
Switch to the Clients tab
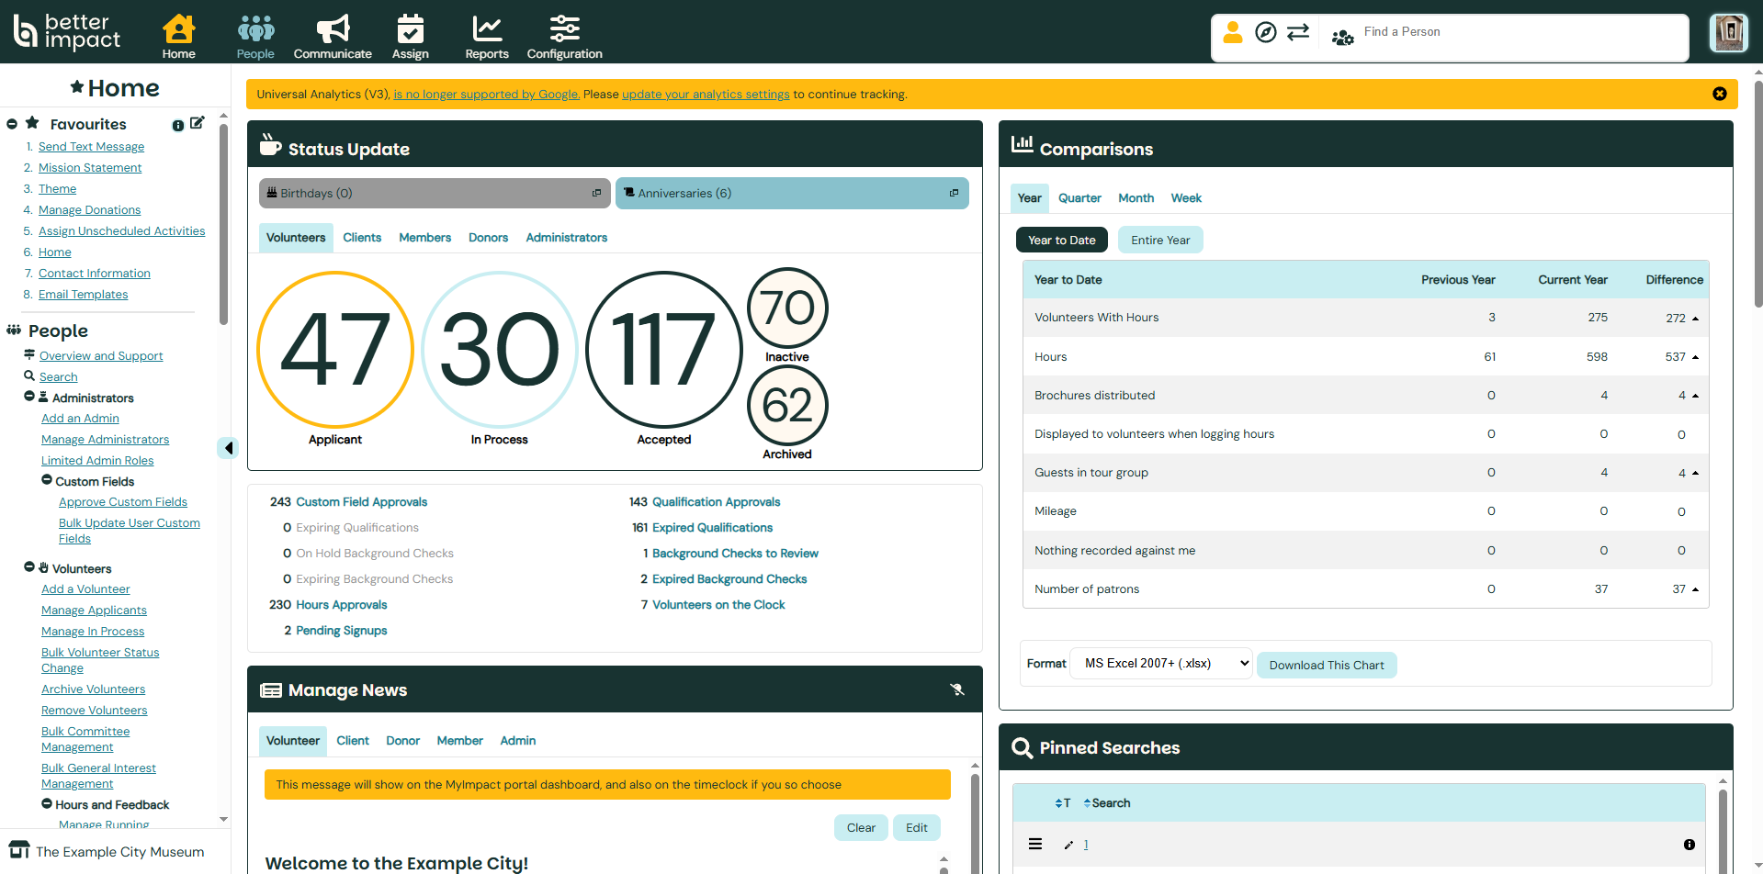click(x=362, y=237)
